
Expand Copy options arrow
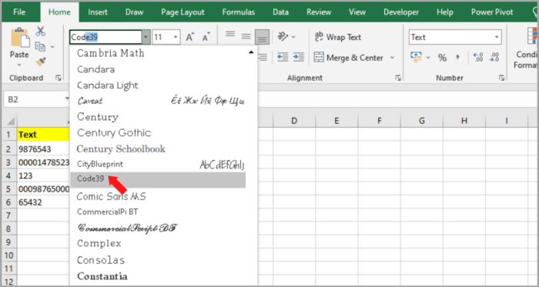(x=52, y=47)
